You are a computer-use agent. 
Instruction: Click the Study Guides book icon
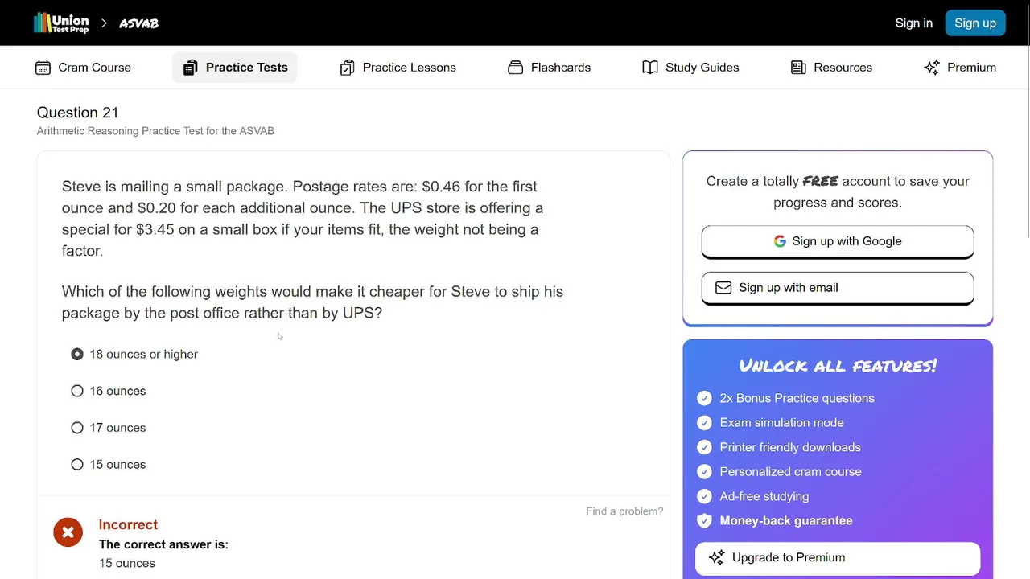click(x=650, y=68)
